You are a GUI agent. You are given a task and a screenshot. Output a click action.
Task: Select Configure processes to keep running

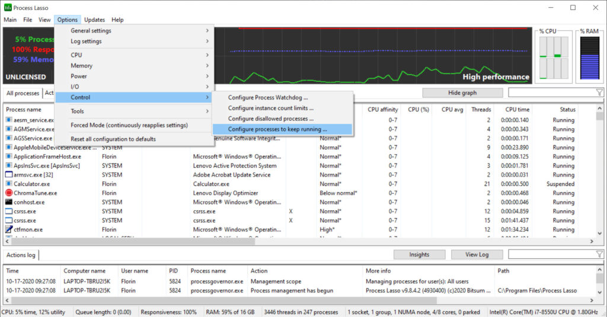[282, 129]
